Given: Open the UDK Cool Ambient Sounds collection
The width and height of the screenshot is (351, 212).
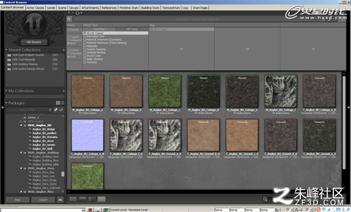Looking at the screenshot, I should click(x=32, y=55).
